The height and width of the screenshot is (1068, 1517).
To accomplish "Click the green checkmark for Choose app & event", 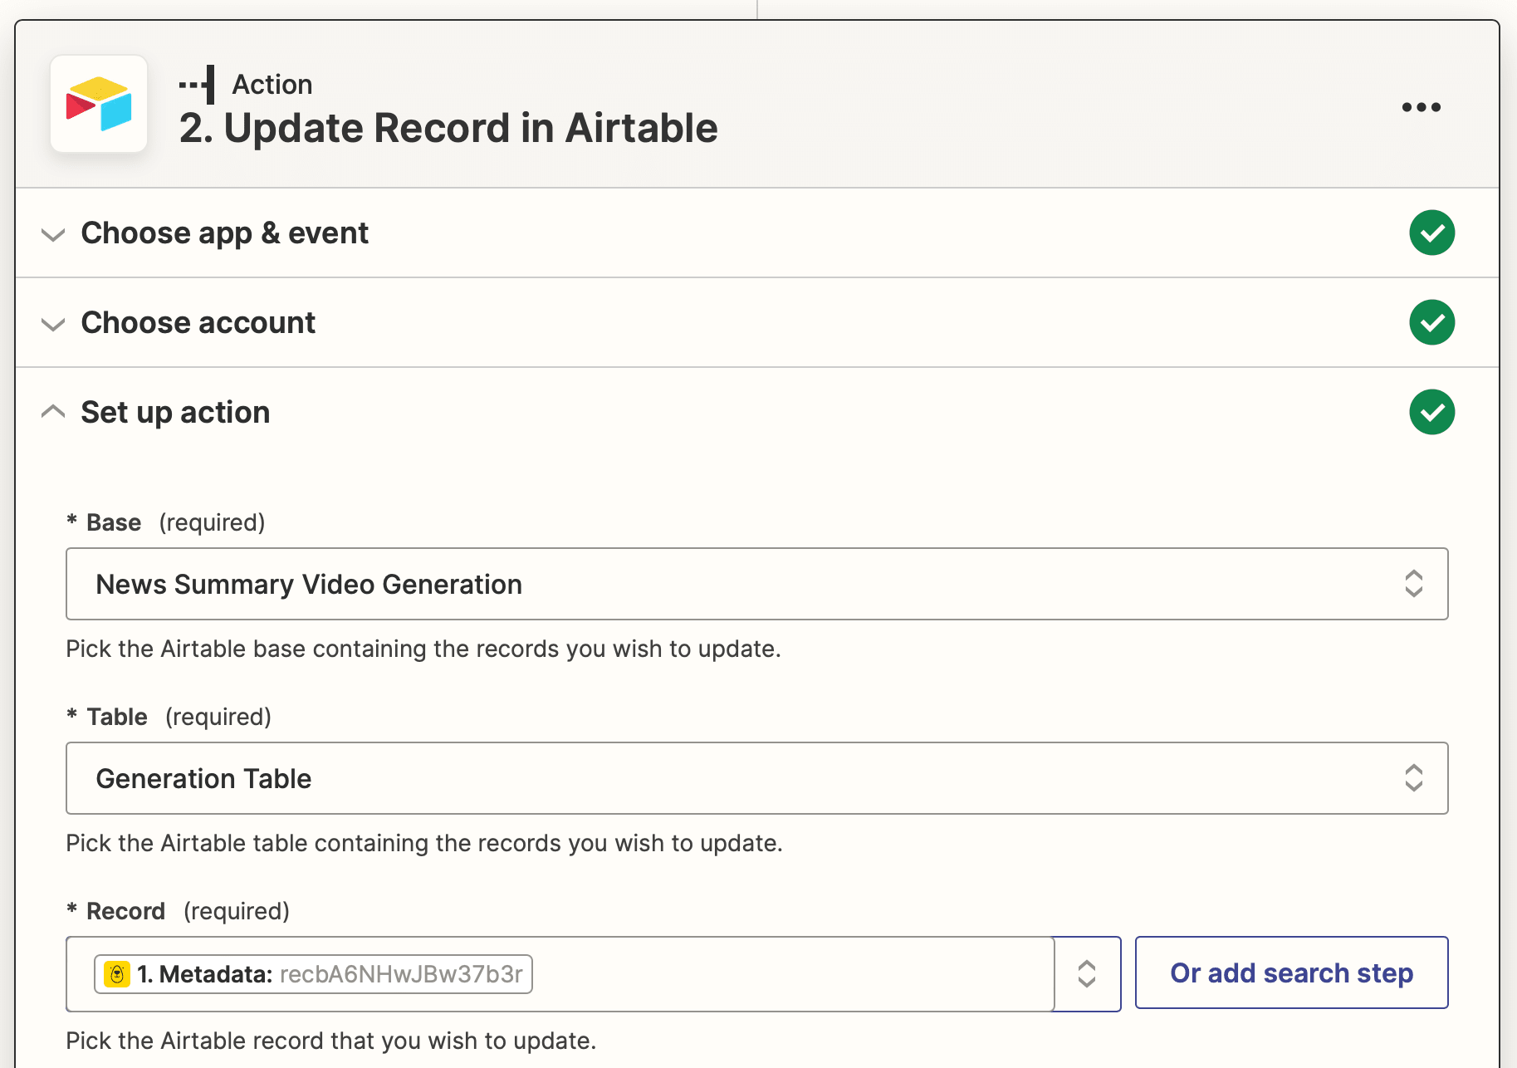I will (x=1431, y=233).
